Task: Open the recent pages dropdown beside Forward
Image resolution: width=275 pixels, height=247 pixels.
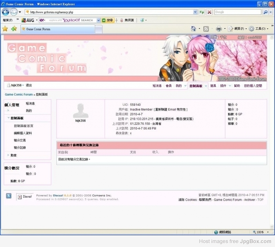Action: pos(20,12)
